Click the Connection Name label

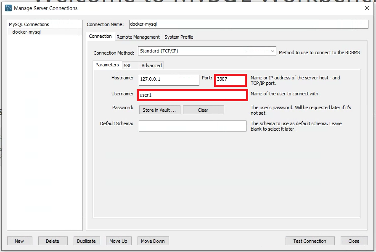105,24
